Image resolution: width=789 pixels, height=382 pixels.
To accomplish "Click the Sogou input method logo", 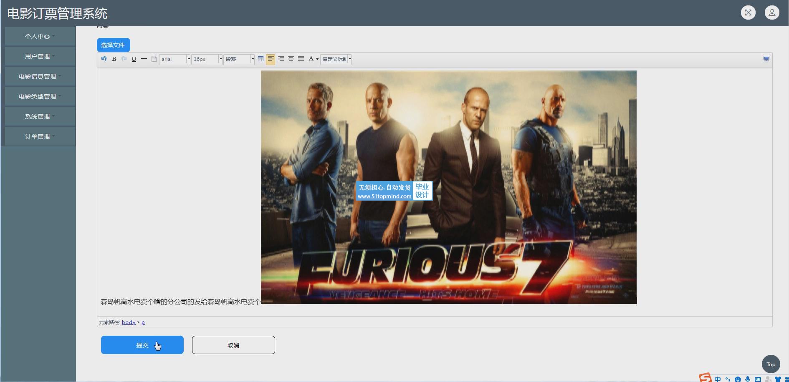I will (706, 378).
